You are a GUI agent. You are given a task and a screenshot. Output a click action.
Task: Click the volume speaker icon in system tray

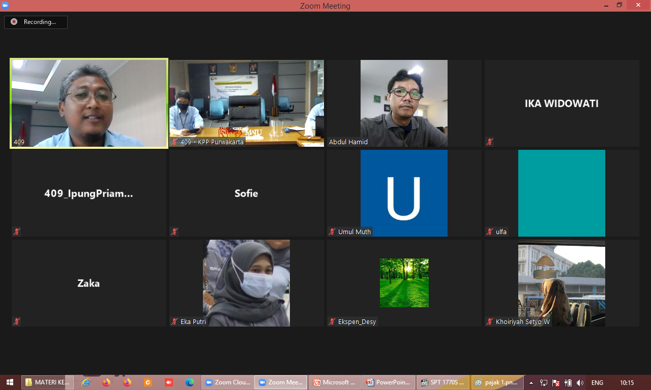(580, 383)
